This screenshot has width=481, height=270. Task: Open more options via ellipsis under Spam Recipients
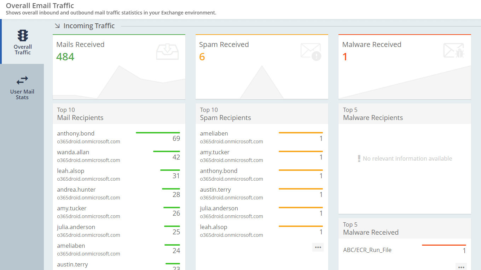pyautogui.click(x=318, y=247)
